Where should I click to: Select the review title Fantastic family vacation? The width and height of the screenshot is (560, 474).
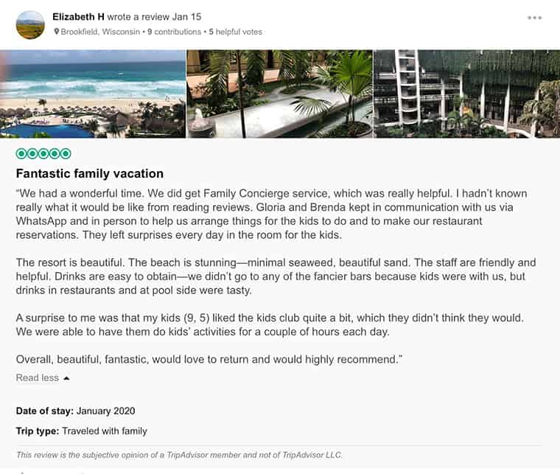(x=90, y=174)
